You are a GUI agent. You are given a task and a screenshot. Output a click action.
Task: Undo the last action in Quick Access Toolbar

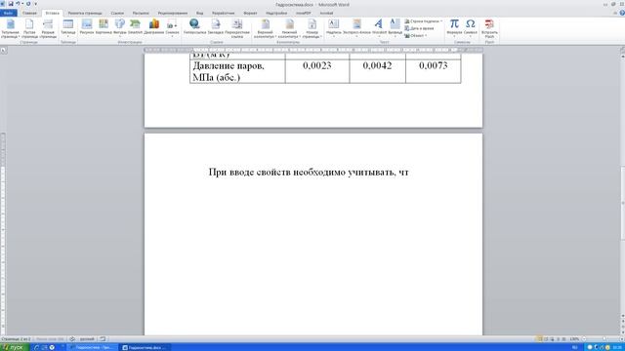click(18, 4)
